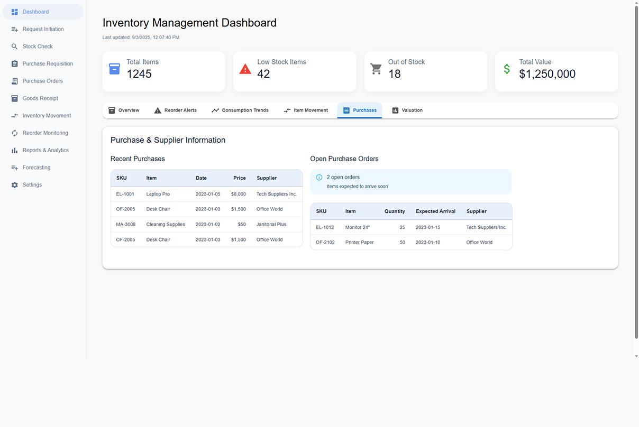Click the Cleaning Supplies item cell
Viewport: 639px width, 427px height.
166,225
